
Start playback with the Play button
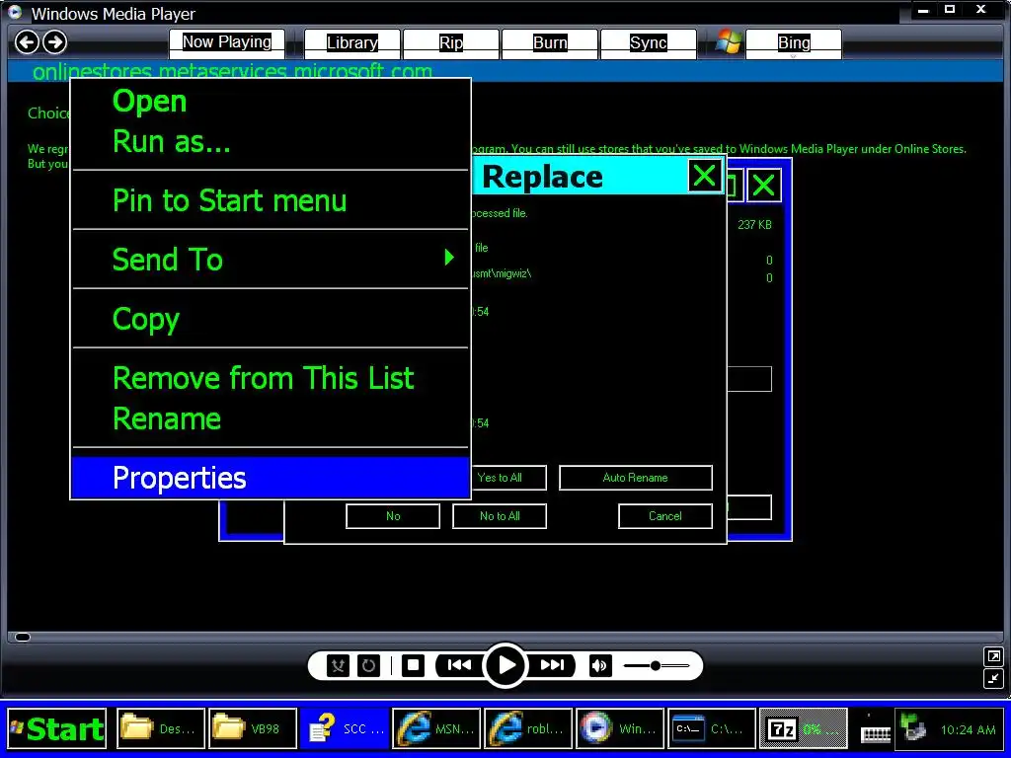pyautogui.click(x=506, y=665)
